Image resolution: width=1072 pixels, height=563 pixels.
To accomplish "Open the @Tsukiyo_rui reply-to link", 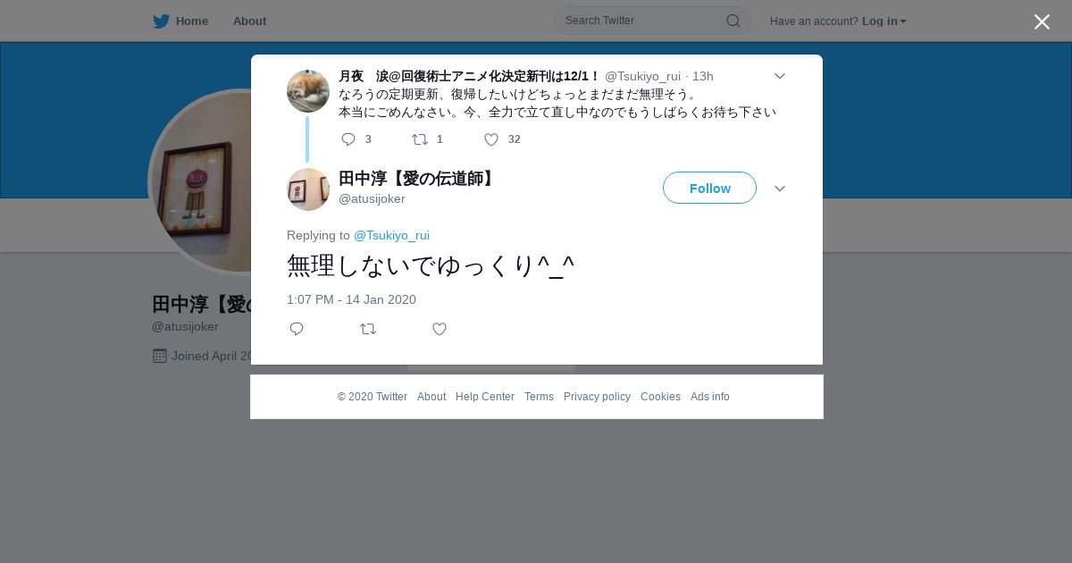I will pyautogui.click(x=391, y=235).
